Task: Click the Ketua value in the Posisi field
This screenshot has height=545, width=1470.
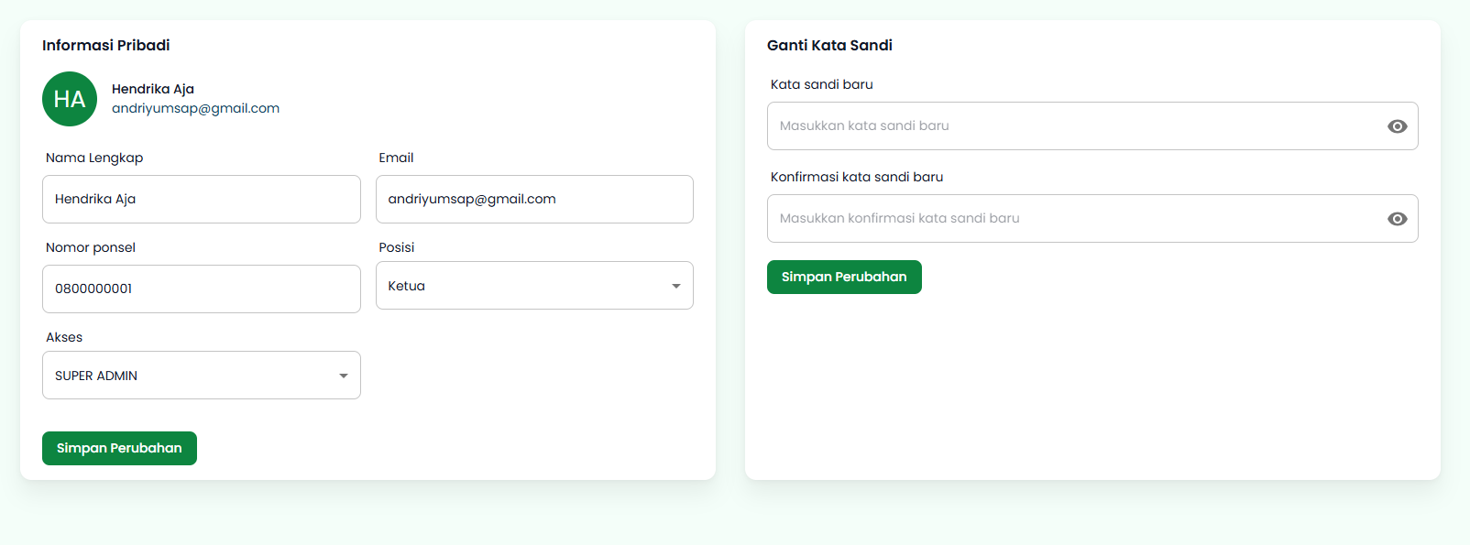Action: click(407, 286)
